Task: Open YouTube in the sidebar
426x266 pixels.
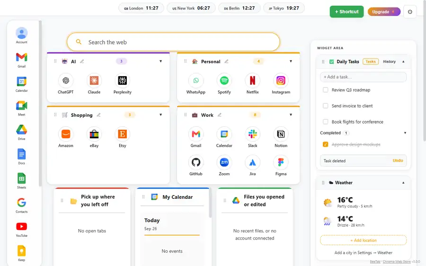Action: 21,229
